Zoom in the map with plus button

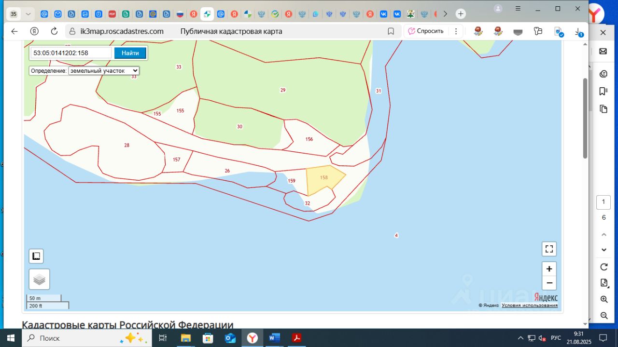(x=549, y=269)
